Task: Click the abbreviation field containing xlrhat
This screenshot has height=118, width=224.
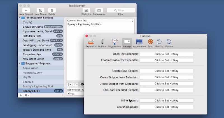Action: click(75, 94)
